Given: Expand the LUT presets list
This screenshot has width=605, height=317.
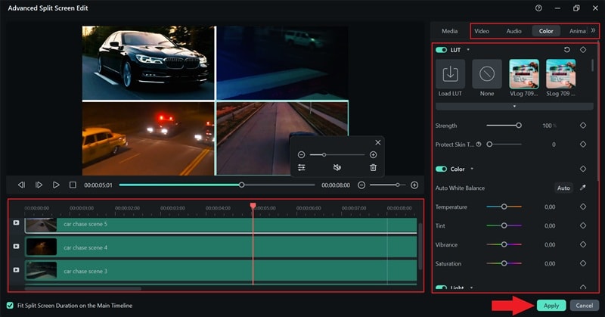Looking at the screenshot, I should (x=514, y=106).
